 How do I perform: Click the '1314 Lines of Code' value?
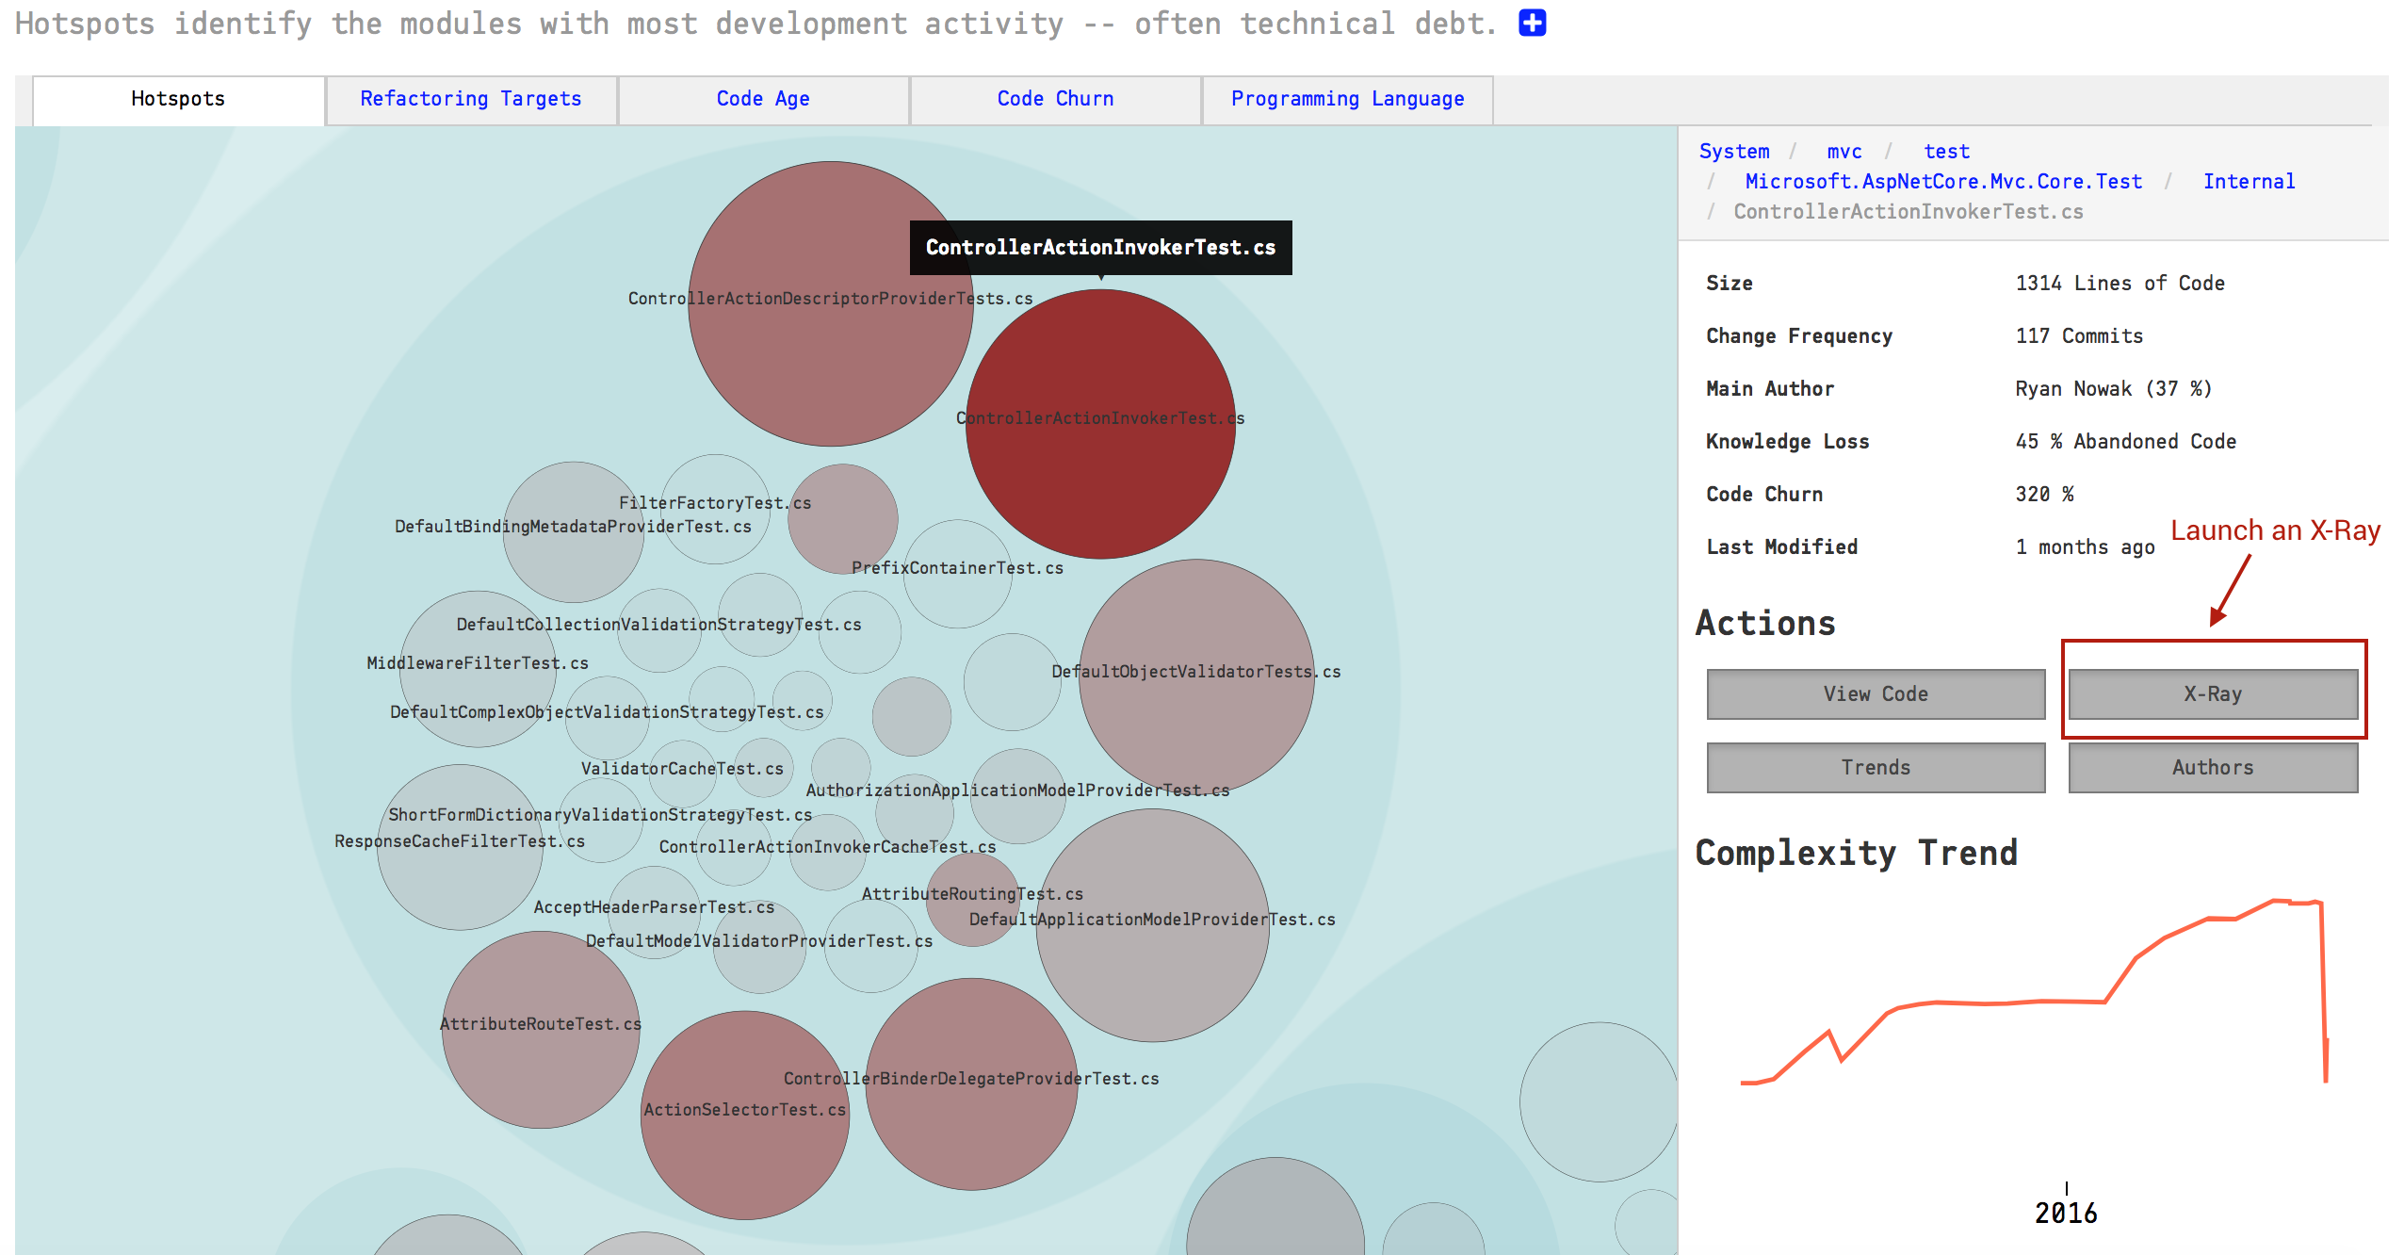pos(2120,284)
